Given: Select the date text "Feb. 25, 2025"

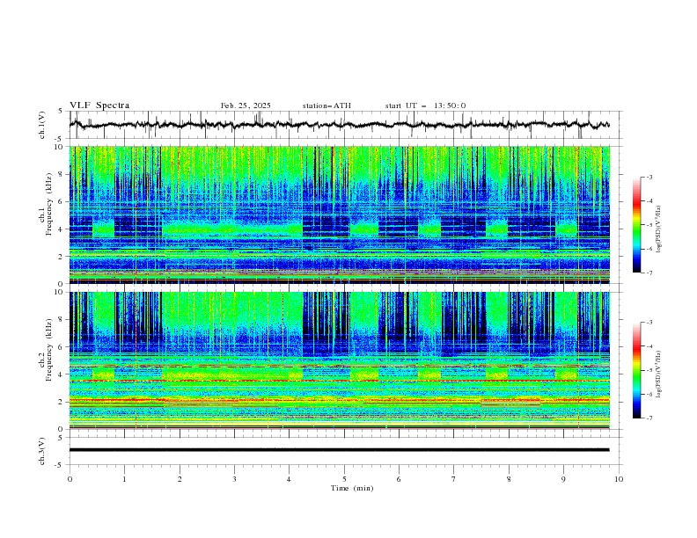Looking at the screenshot, I should click(x=246, y=105).
